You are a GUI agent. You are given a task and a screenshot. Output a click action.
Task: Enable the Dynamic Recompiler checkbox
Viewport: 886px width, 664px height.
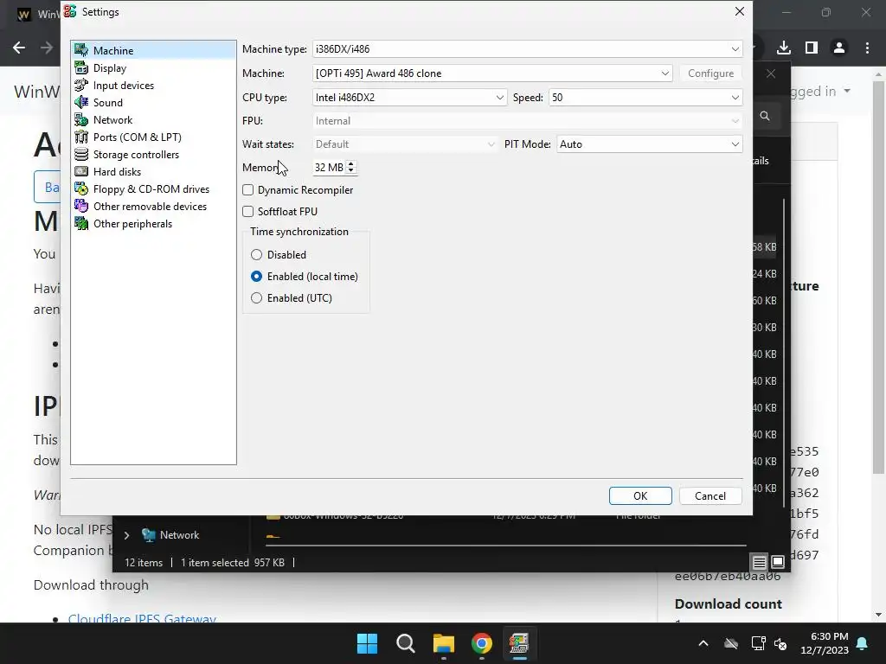coord(248,189)
